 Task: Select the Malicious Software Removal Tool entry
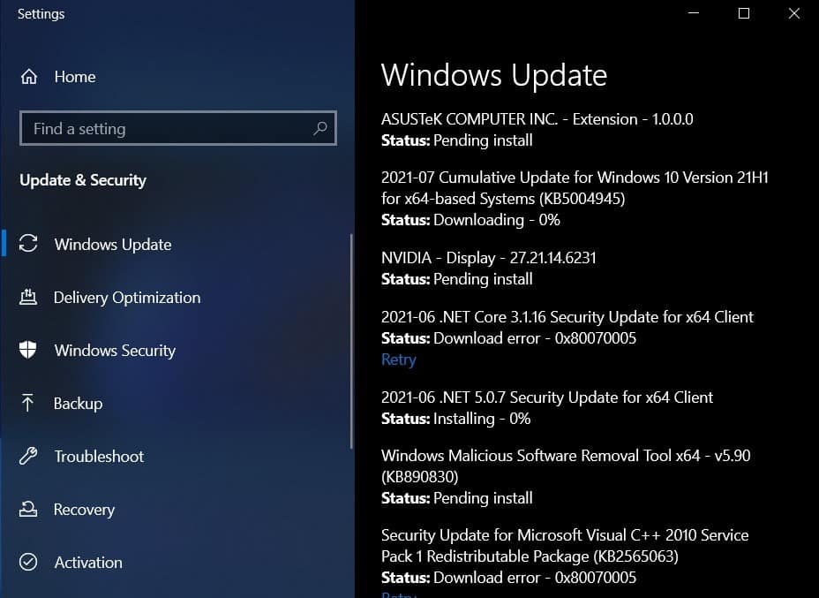coord(565,466)
